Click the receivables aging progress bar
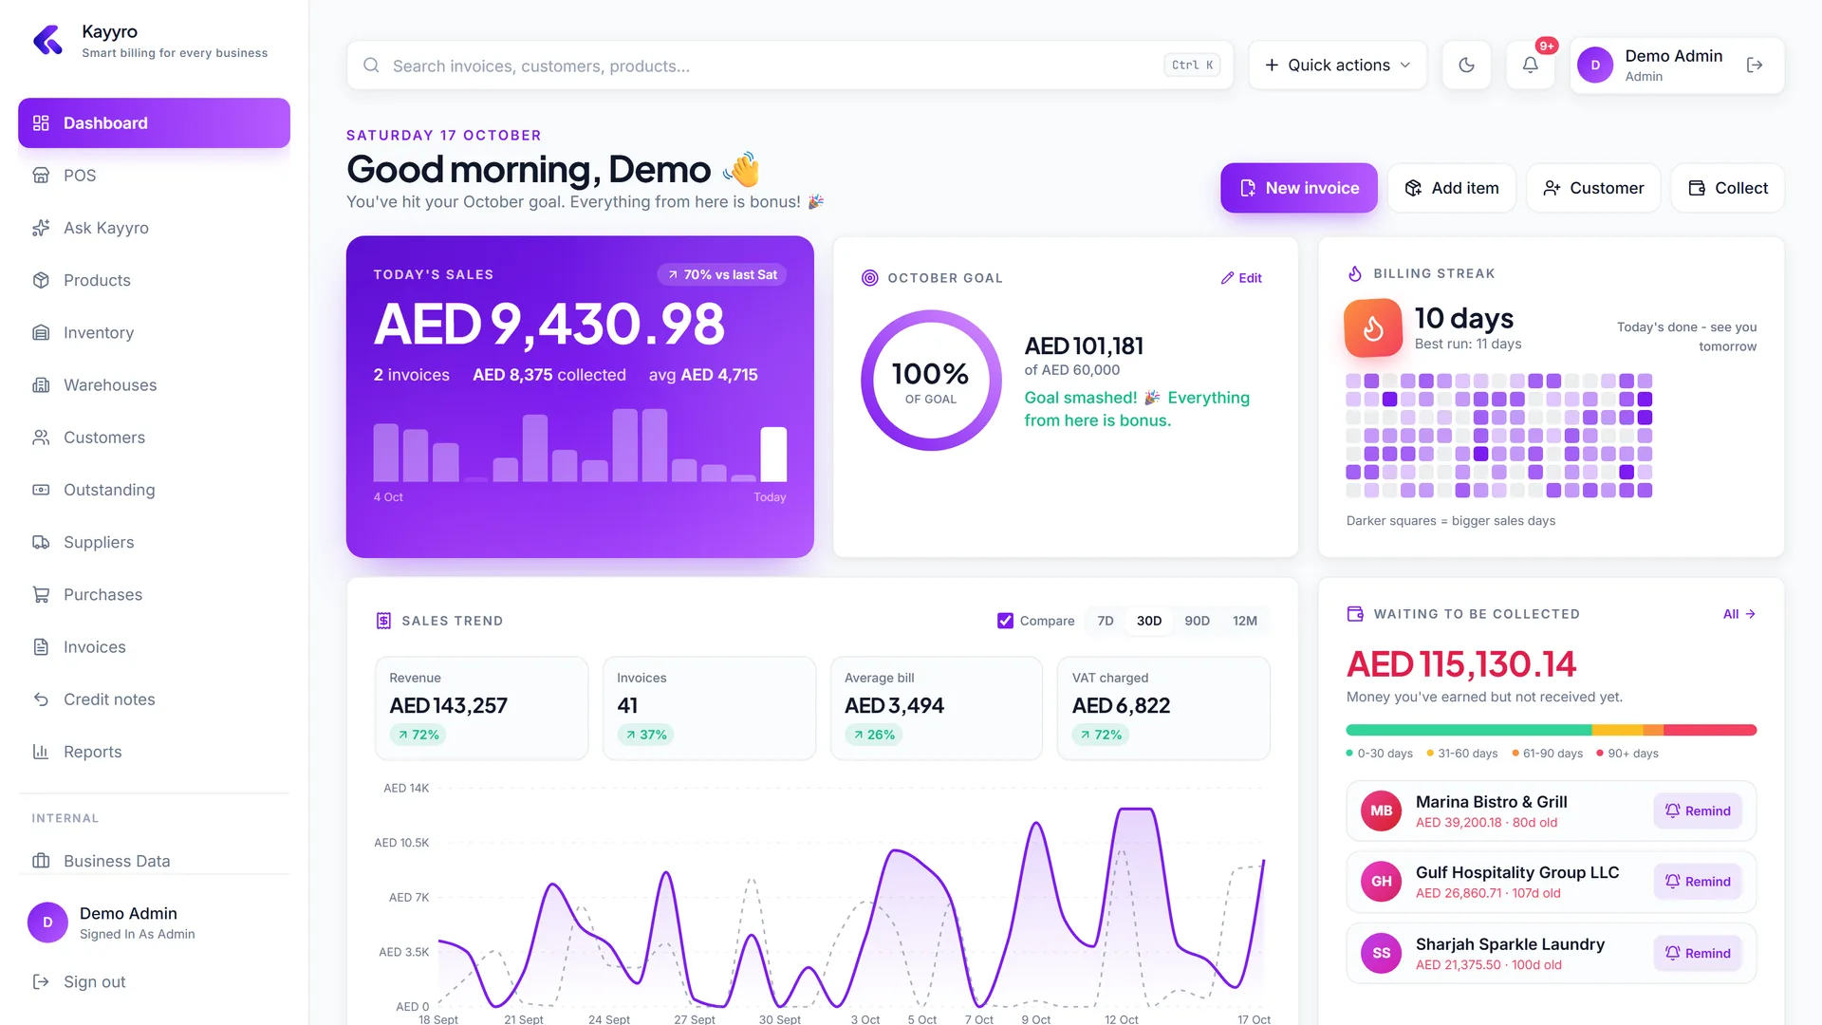This screenshot has height=1025, width=1822. click(1551, 731)
